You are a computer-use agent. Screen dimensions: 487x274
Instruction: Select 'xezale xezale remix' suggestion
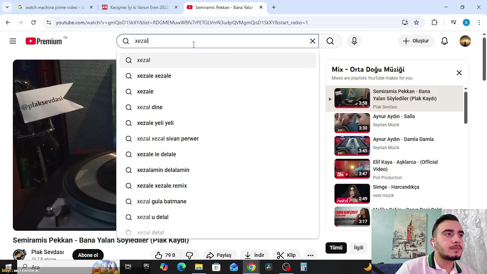218,186
